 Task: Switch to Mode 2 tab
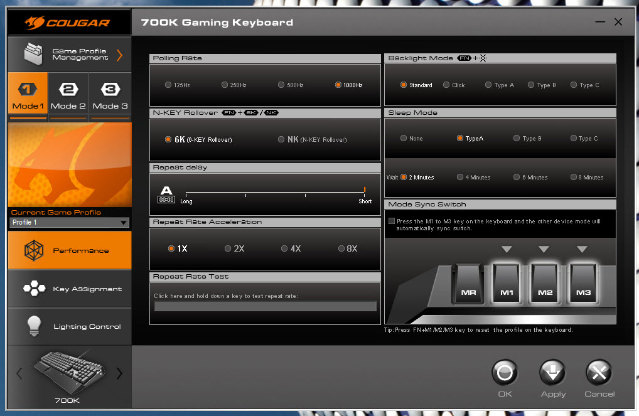click(x=68, y=93)
